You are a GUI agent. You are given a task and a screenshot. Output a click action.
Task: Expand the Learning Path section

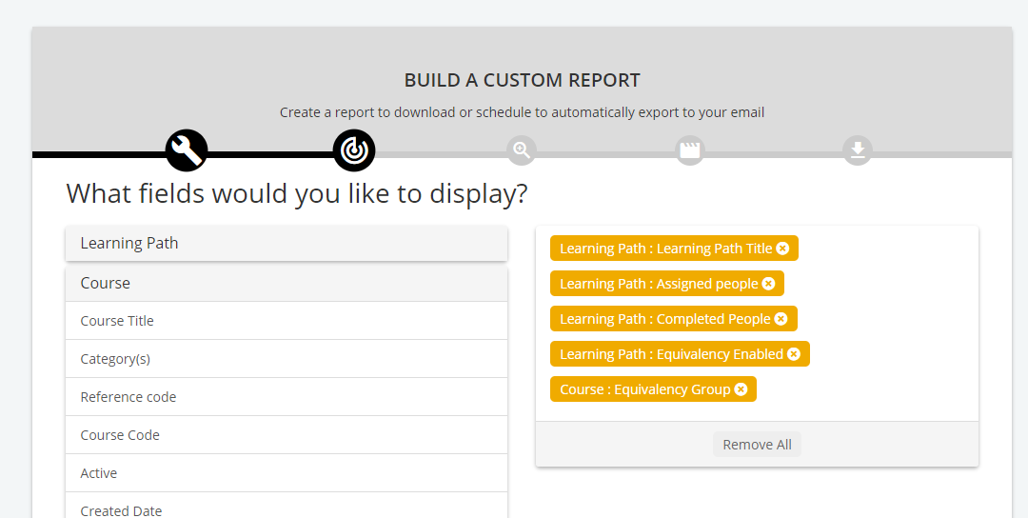287,243
